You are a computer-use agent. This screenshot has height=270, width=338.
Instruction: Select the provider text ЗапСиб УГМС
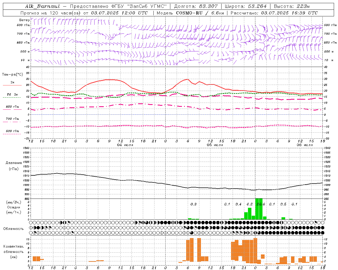click(x=147, y=6)
